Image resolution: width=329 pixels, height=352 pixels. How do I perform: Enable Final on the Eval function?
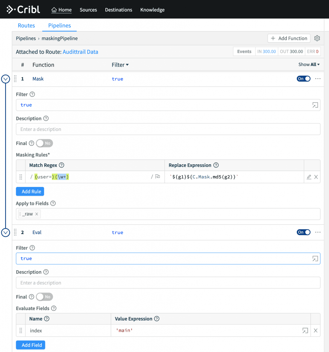[x=44, y=297]
